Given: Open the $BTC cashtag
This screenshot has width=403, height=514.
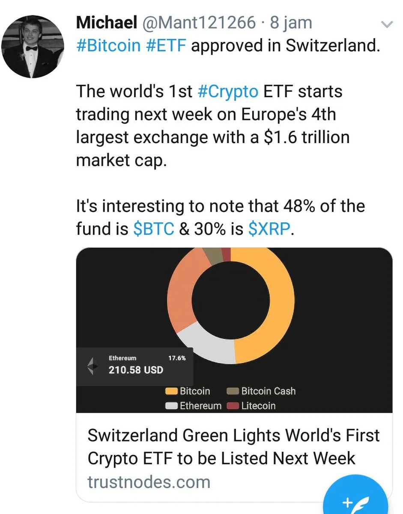Looking at the screenshot, I should point(153,228).
